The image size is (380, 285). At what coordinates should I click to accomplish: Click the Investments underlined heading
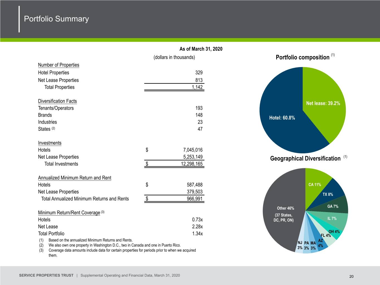(x=50, y=143)
